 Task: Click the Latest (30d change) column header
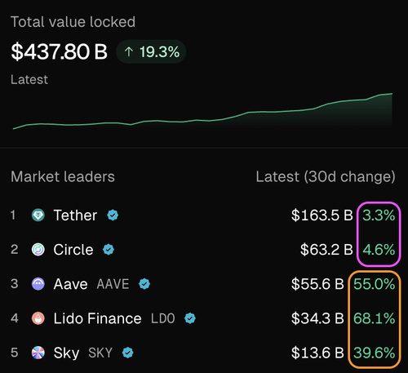pos(326,177)
